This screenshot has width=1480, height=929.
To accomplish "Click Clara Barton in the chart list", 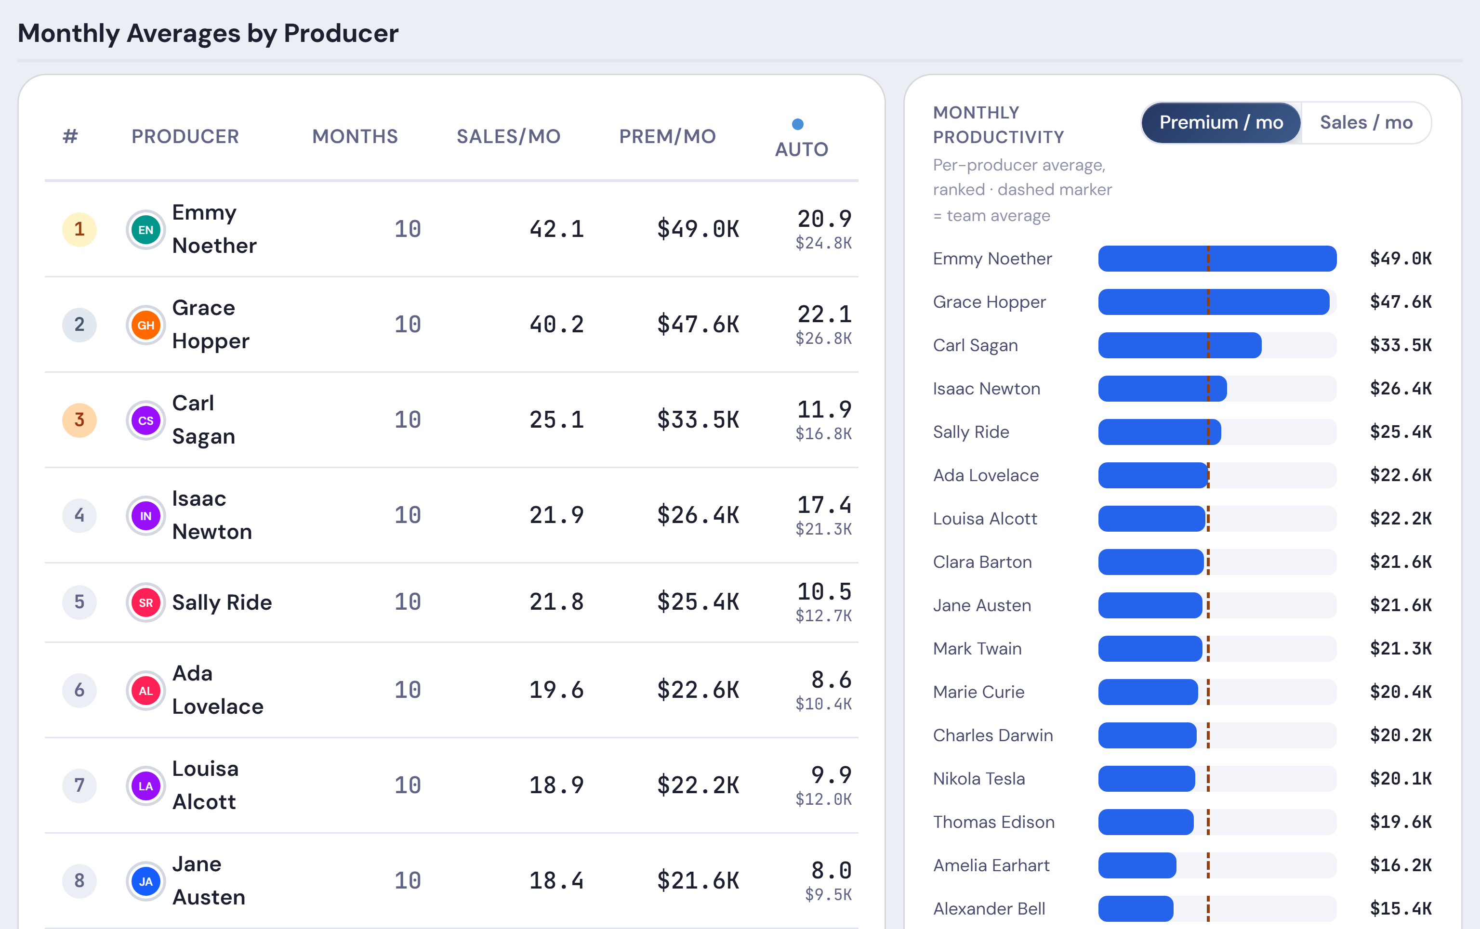I will click(982, 562).
